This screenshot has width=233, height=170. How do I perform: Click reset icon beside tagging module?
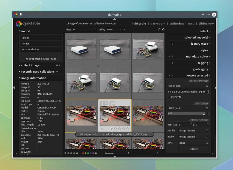tap(172, 63)
